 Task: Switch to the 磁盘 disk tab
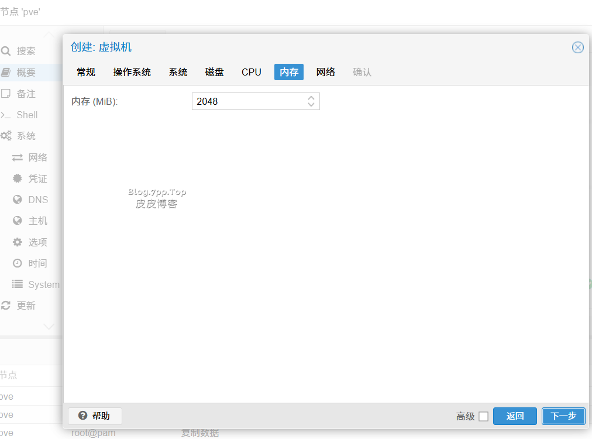(215, 72)
